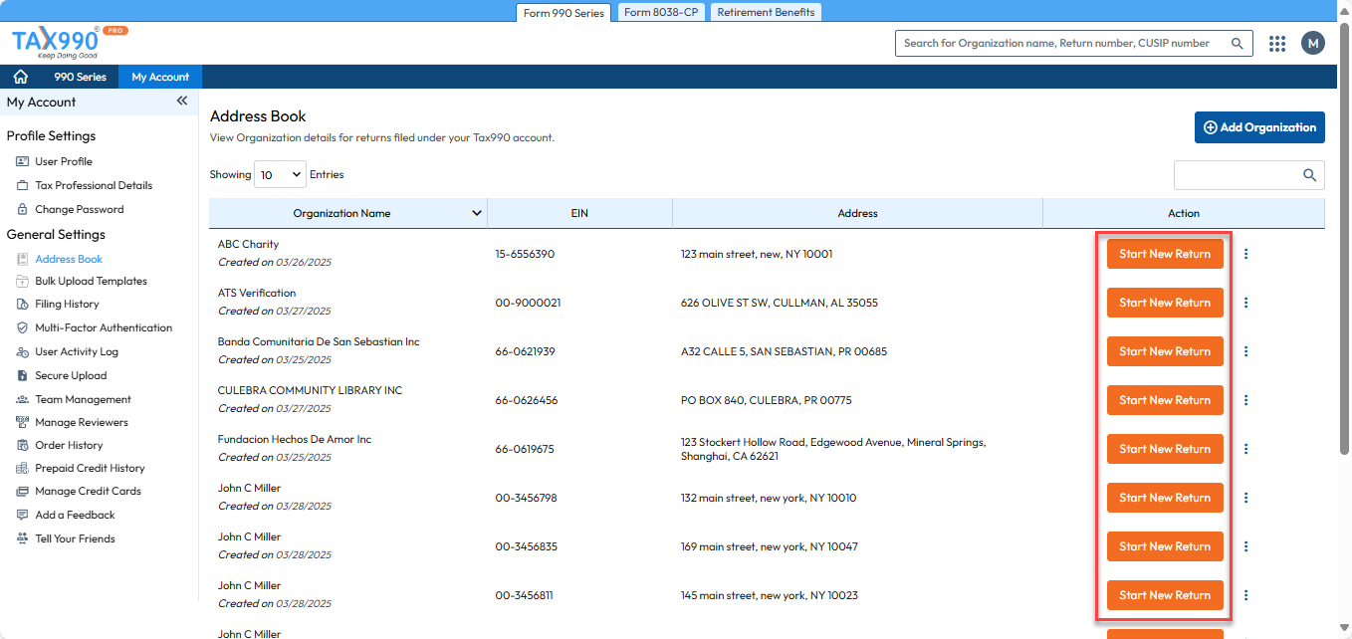Click the Tax Professional Details icon
The height and width of the screenshot is (639, 1352).
(22, 185)
